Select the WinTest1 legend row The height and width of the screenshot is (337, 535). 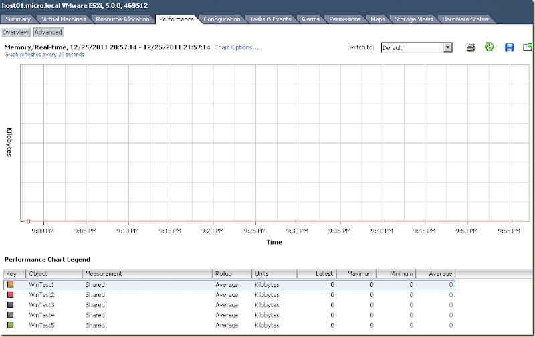coord(229,285)
